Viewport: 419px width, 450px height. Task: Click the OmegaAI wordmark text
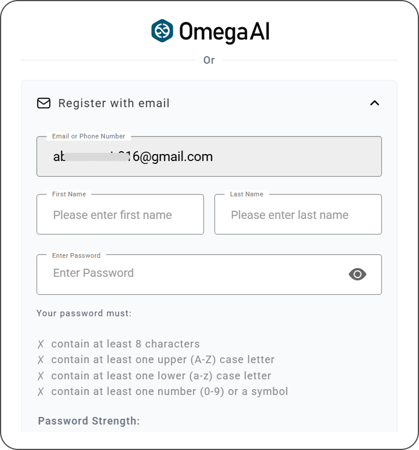tap(224, 32)
